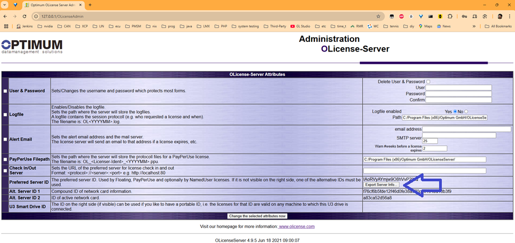Click the Confirm password field
Screen dimensions: 515x243
458,100
